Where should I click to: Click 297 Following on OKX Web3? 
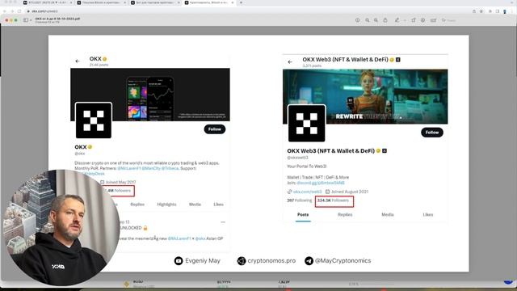(300, 200)
